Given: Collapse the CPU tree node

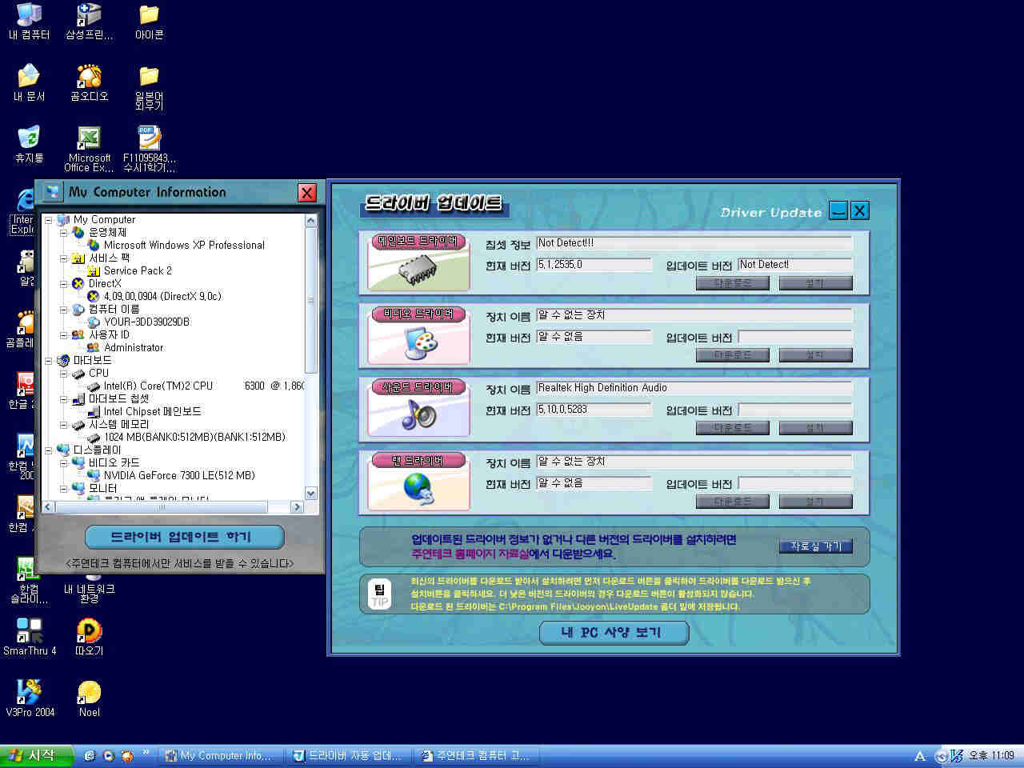Looking at the screenshot, I should [x=63, y=373].
